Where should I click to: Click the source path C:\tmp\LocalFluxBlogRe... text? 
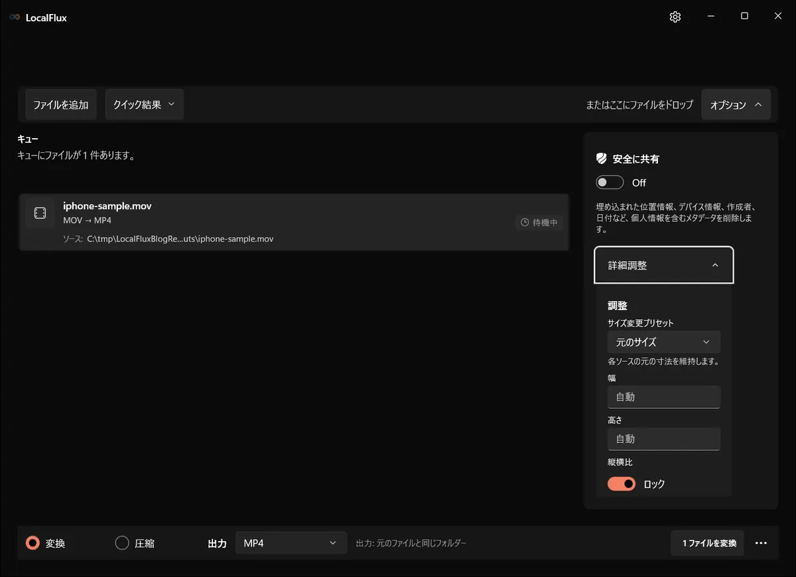tap(180, 239)
